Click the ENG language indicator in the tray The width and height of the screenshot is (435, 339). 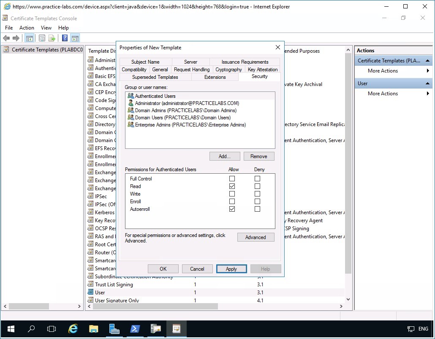[423, 329]
